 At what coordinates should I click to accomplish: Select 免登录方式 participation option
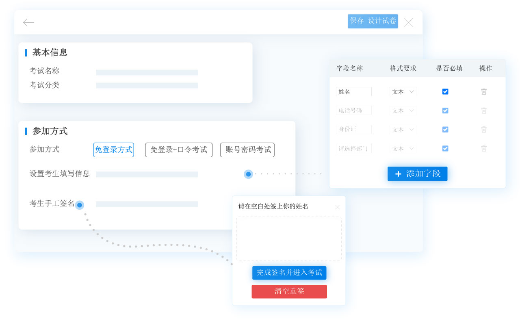[x=113, y=150]
